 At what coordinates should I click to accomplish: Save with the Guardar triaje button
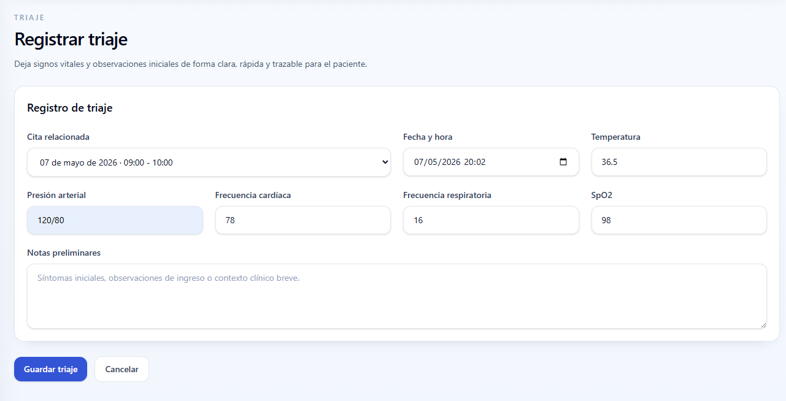[50, 369]
